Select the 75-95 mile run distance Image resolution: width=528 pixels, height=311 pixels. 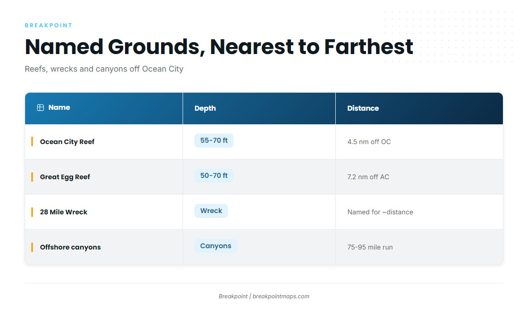370,247
